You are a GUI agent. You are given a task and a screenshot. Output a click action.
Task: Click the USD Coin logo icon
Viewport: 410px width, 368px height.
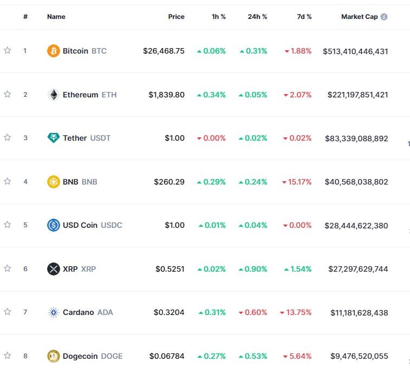pos(53,225)
